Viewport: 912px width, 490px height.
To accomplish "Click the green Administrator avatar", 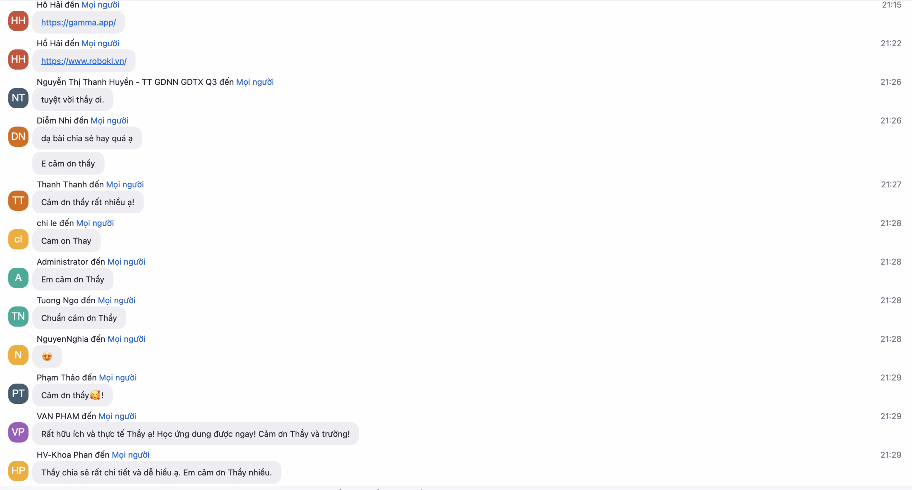I will 18,278.
